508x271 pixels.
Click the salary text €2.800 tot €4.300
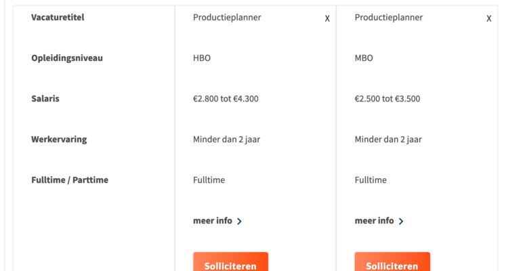coord(226,99)
